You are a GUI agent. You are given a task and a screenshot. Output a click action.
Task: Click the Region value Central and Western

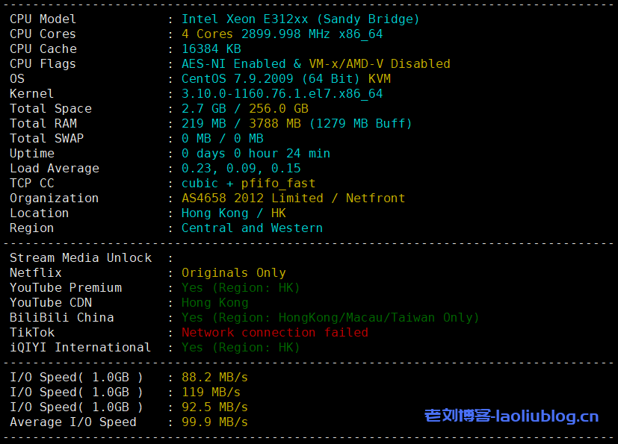click(x=252, y=228)
